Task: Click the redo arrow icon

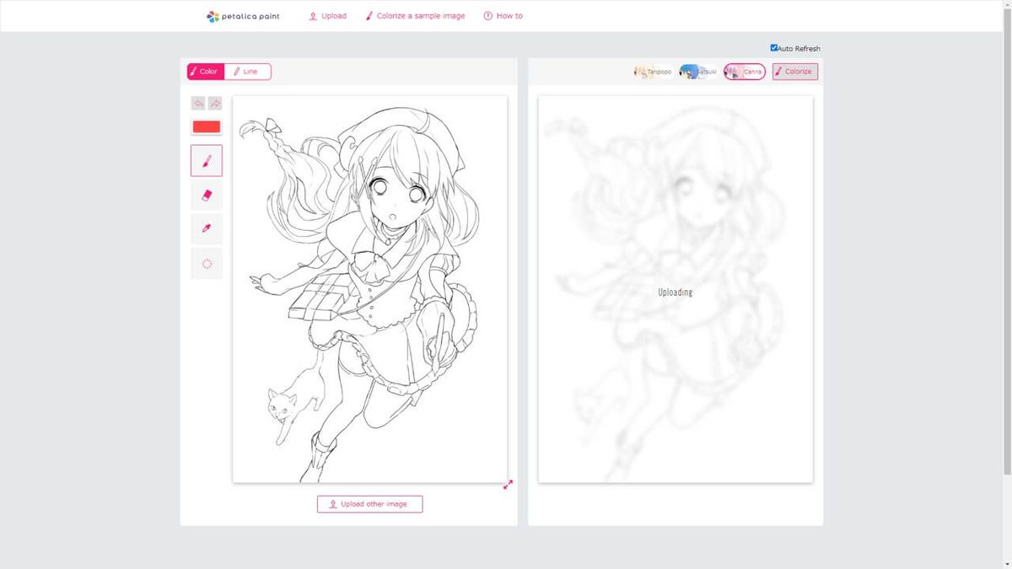Action: (215, 103)
